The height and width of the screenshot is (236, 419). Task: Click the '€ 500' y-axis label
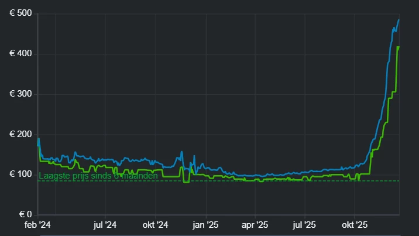(20, 13)
